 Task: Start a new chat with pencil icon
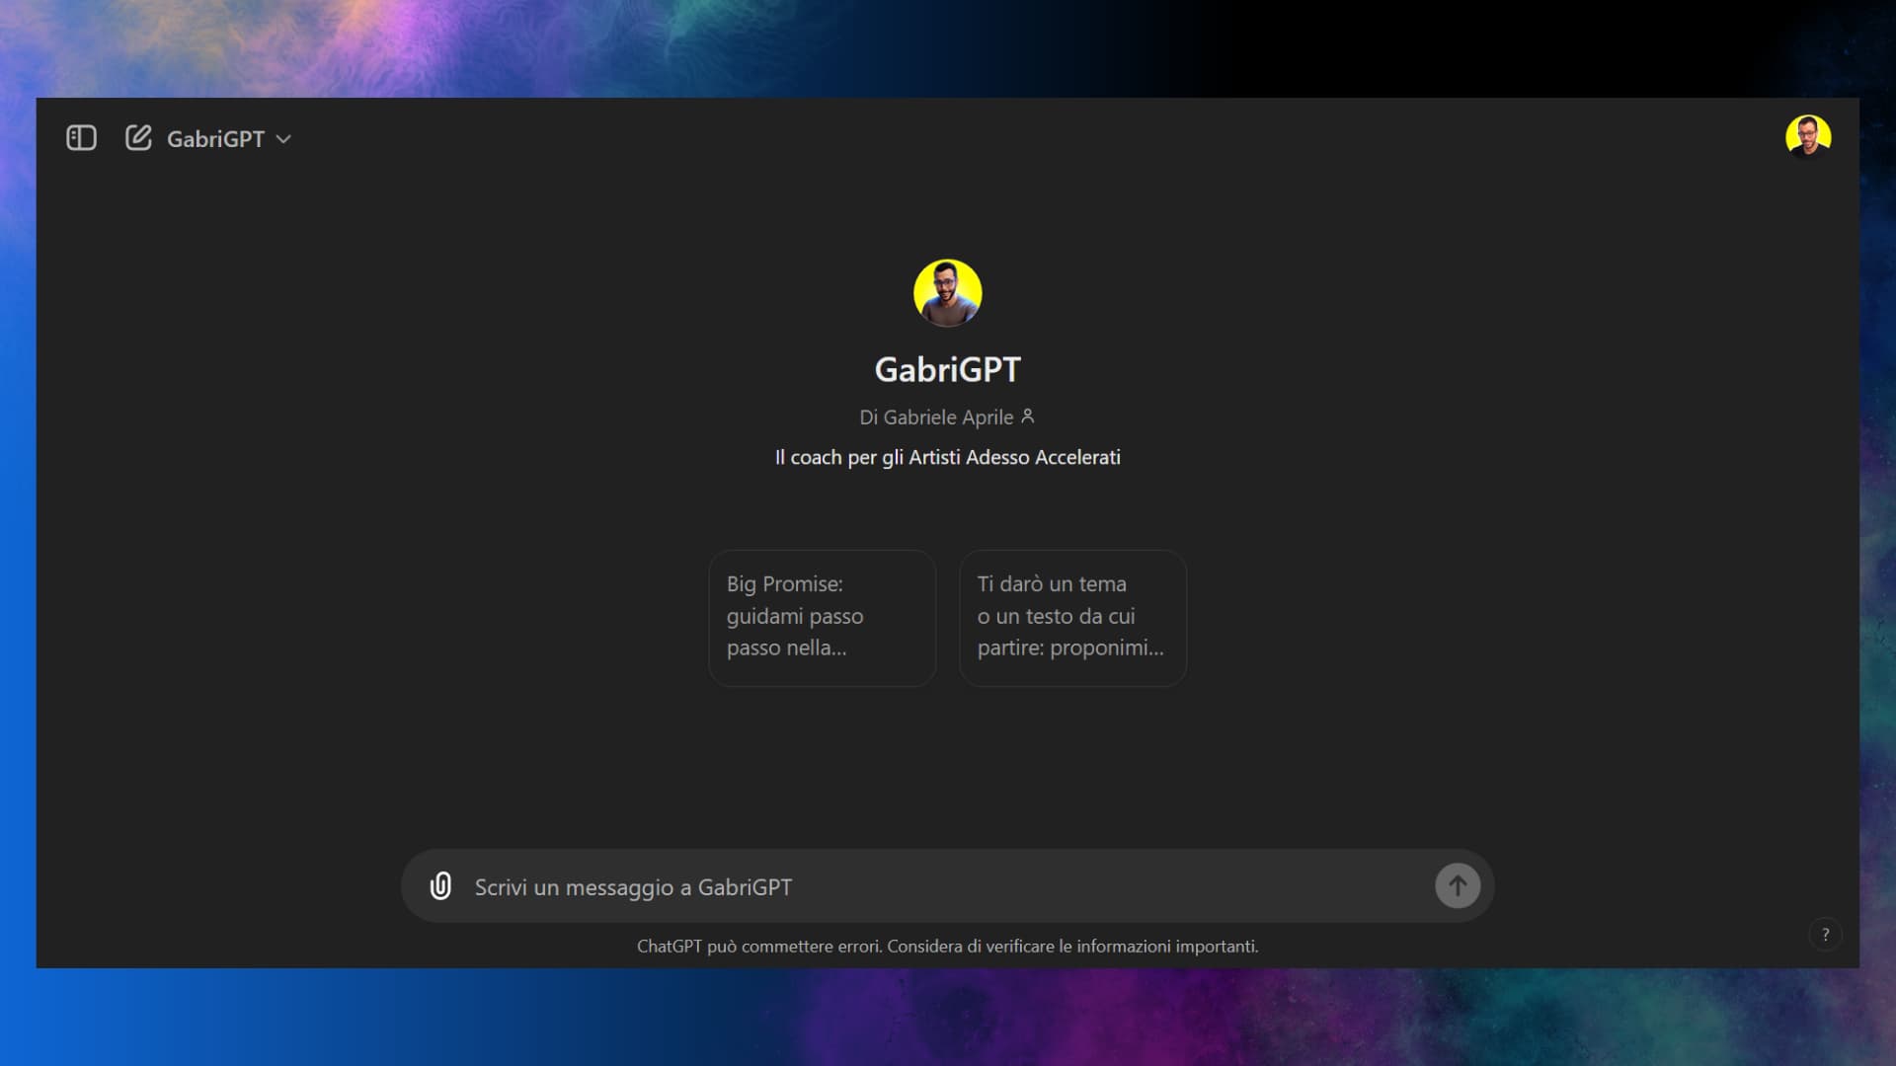point(138,138)
